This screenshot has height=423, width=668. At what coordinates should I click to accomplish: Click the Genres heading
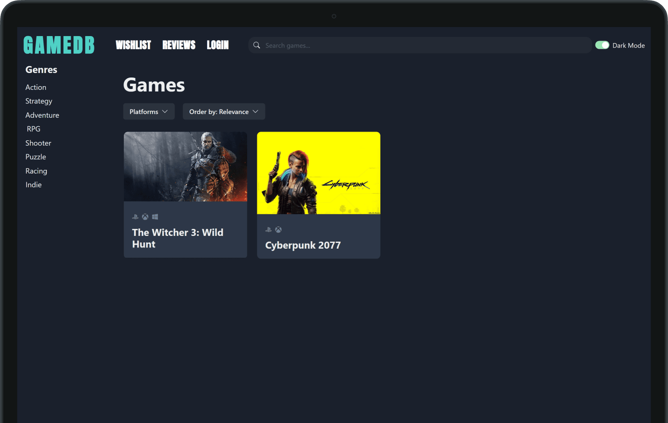(41, 70)
